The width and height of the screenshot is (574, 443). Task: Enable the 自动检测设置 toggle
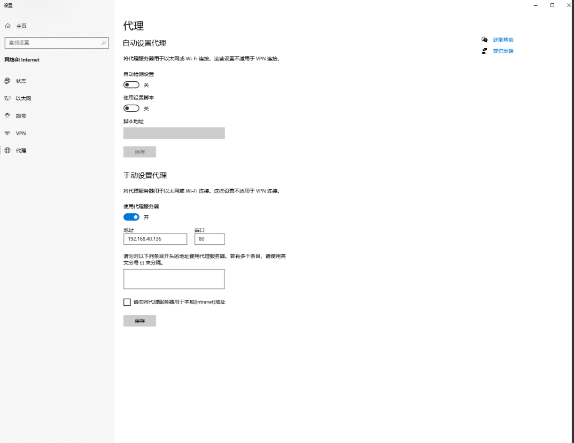click(x=132, y=85)
